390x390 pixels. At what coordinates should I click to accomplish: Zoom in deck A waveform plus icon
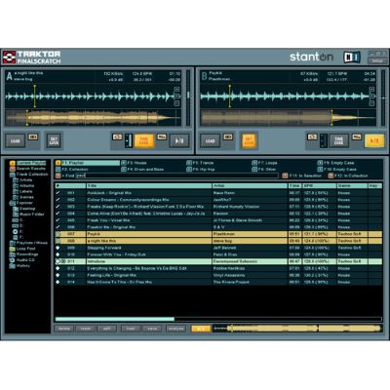point(176,89)
